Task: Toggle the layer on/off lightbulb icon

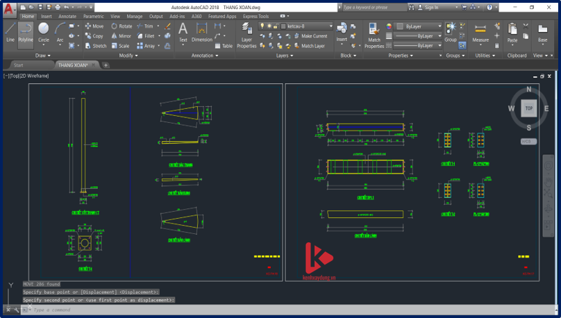Action: click(262, 26)
